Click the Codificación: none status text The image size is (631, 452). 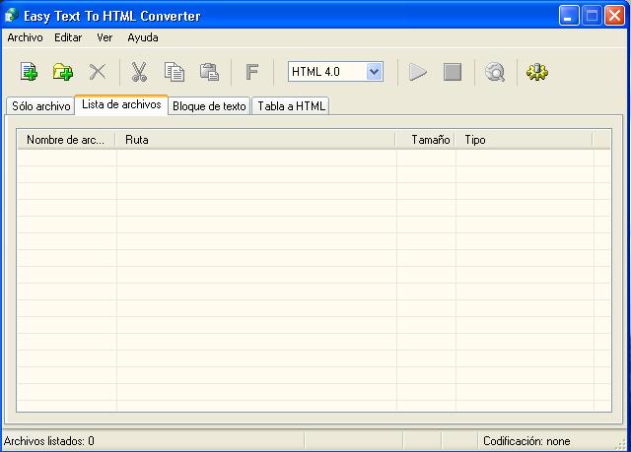coord(526,441)
